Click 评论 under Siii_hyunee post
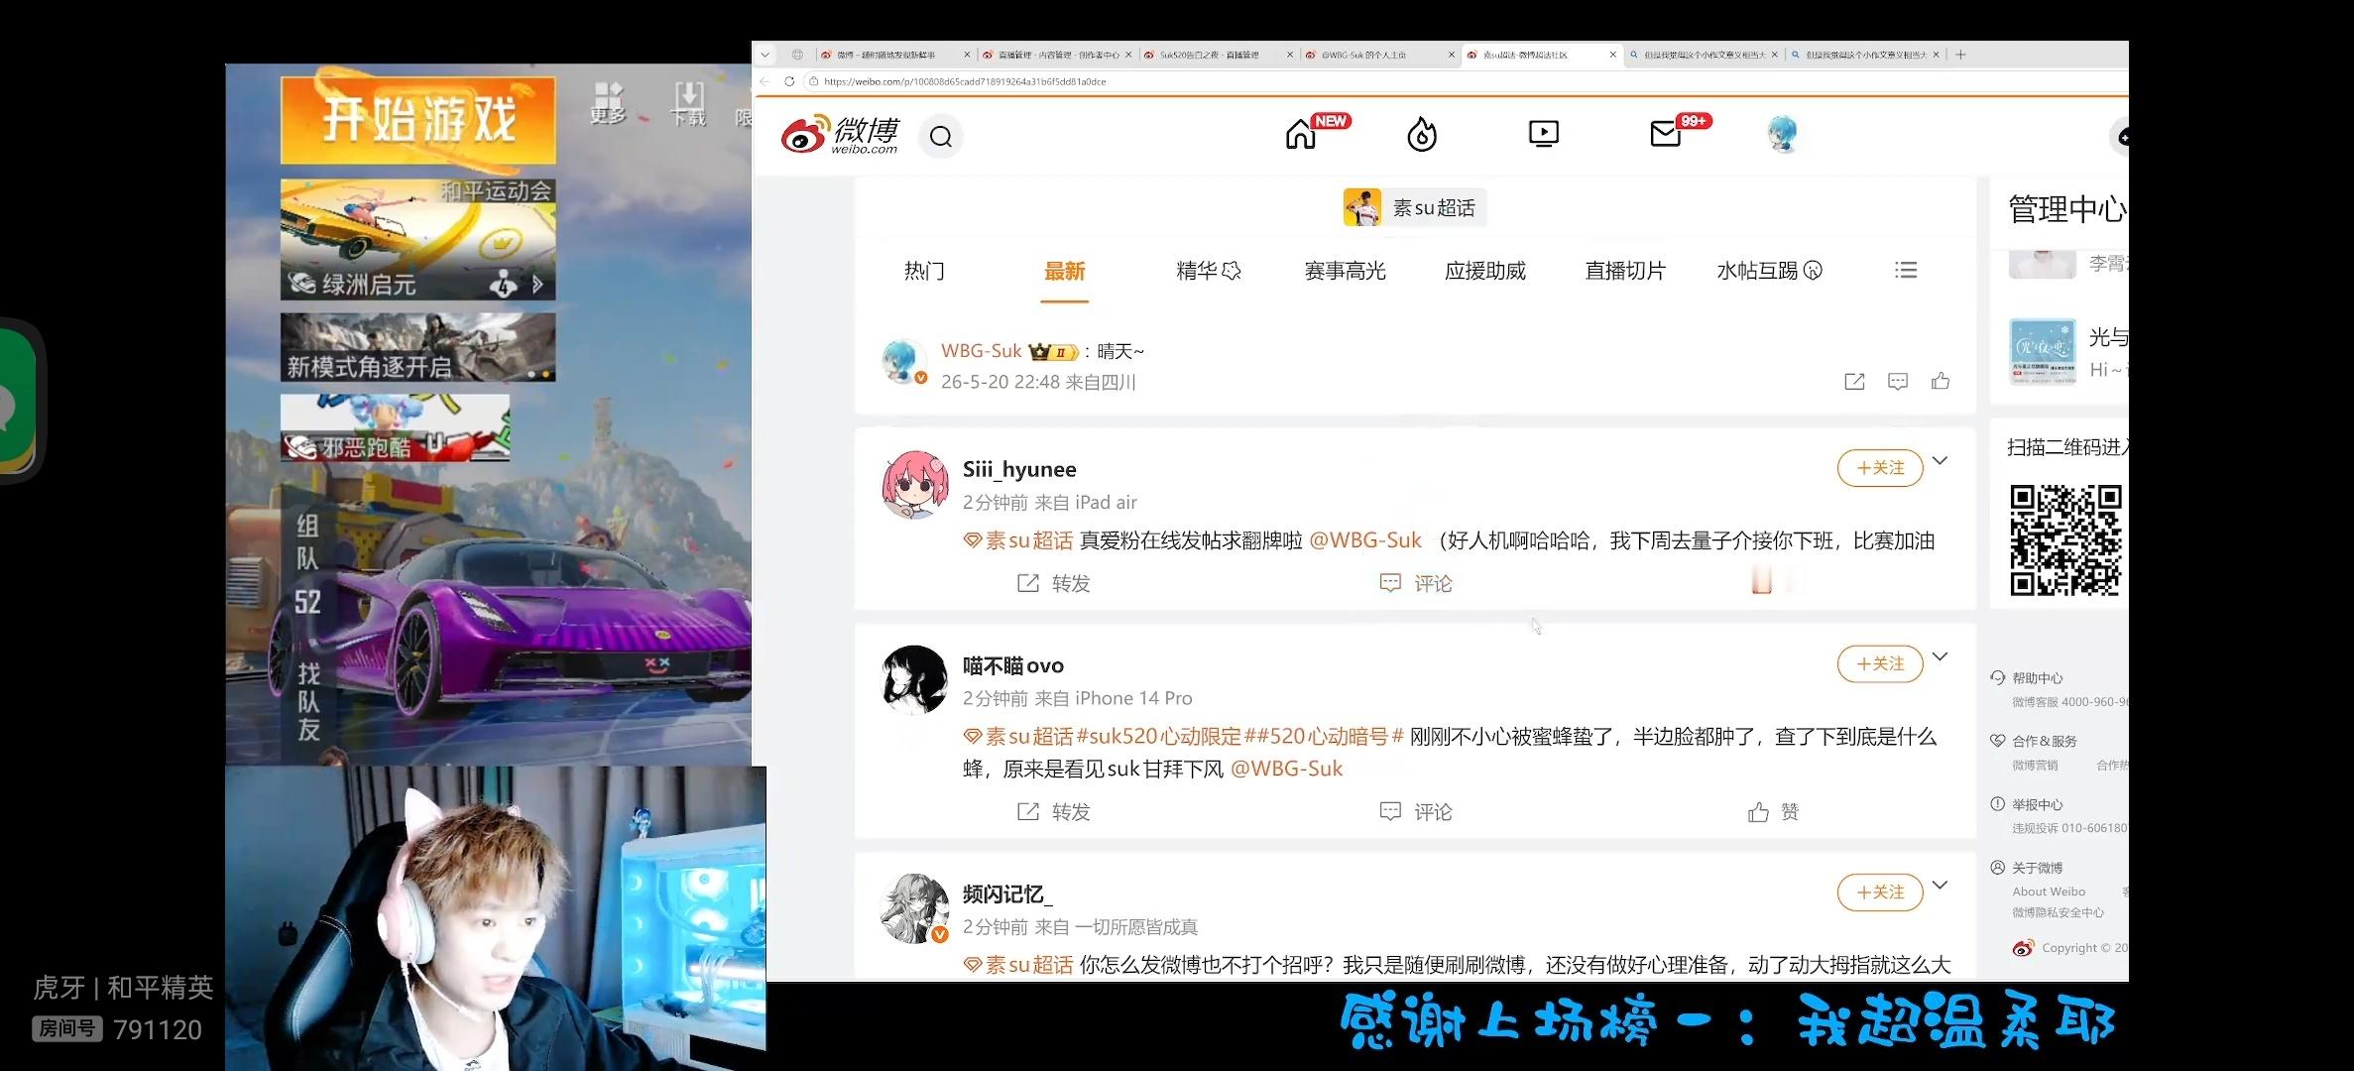The height and width of the screenshot is (1071, 2354). click(x=1416, y=583)
